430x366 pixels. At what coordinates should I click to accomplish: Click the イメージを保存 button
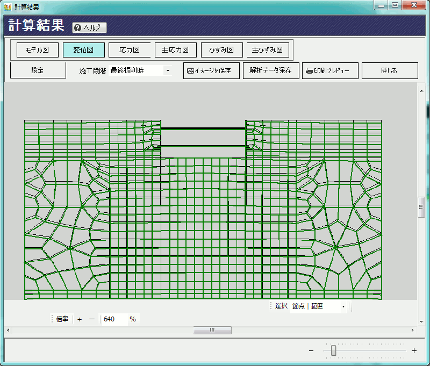211,71
